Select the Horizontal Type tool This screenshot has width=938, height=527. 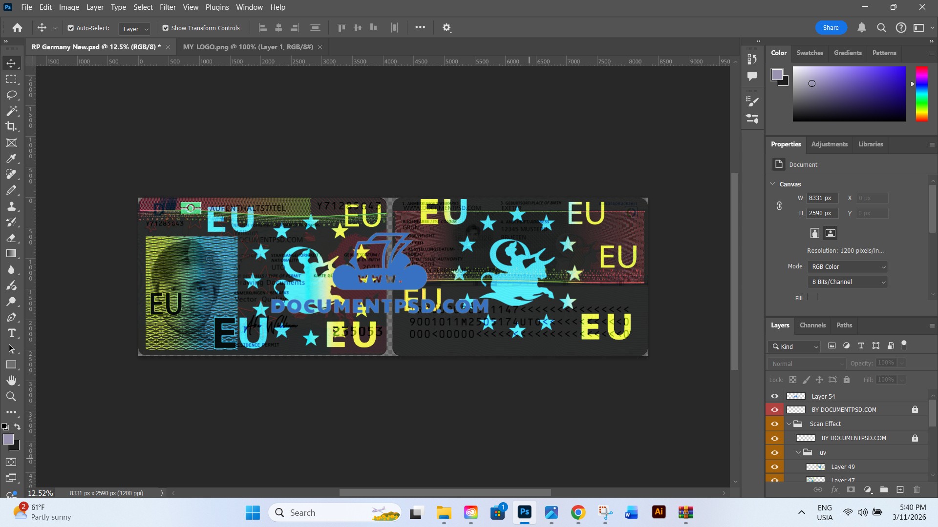pyautogui.click(x=11, y=333)
